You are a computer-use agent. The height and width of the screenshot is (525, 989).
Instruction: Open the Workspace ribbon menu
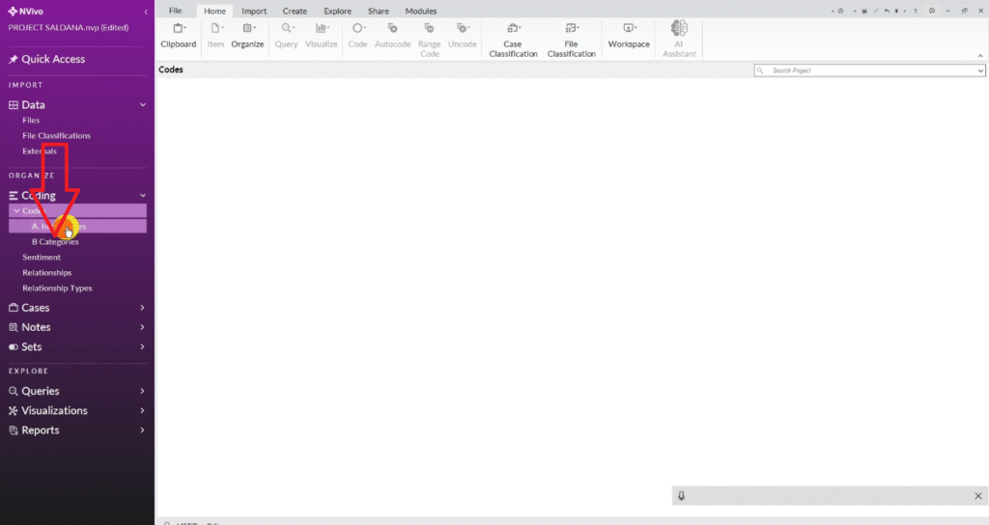coord(629,35)
